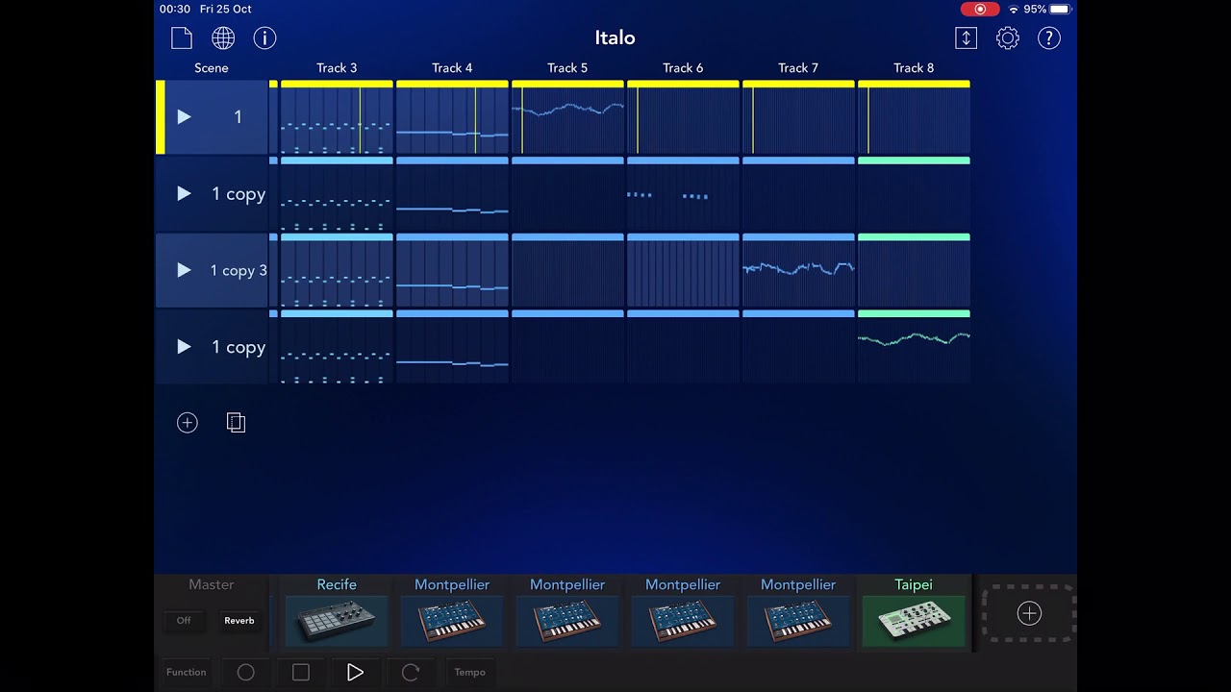Screen dimensions: 1231x692
Task: Duplicate scene with the copy icon
Action: (236, 423)
